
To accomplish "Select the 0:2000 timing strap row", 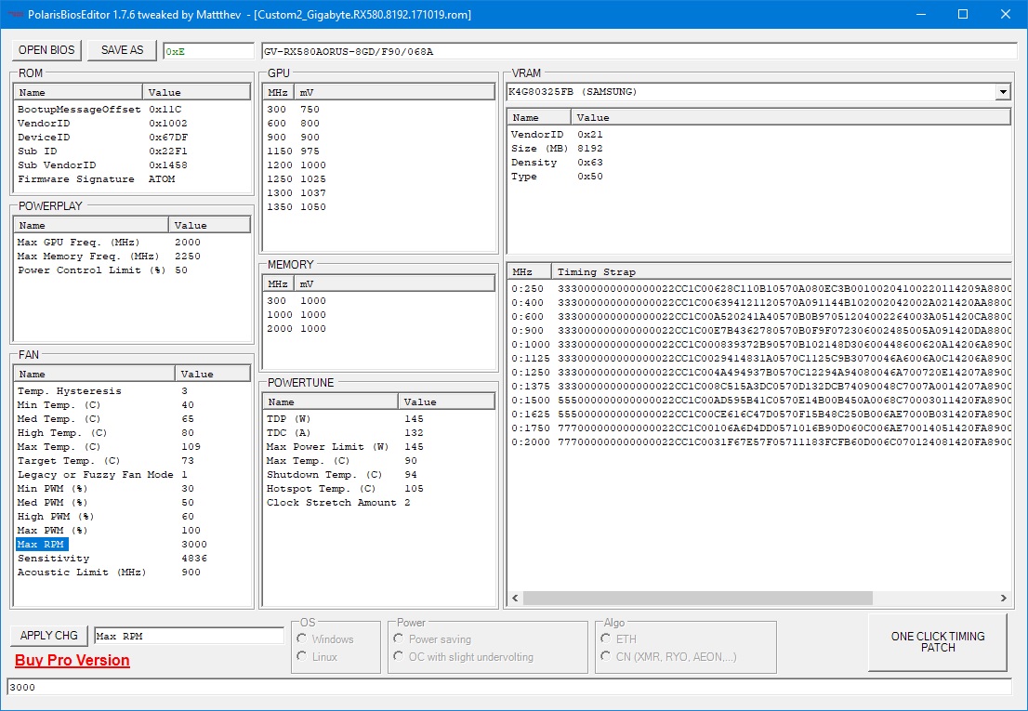I will 759,442.
